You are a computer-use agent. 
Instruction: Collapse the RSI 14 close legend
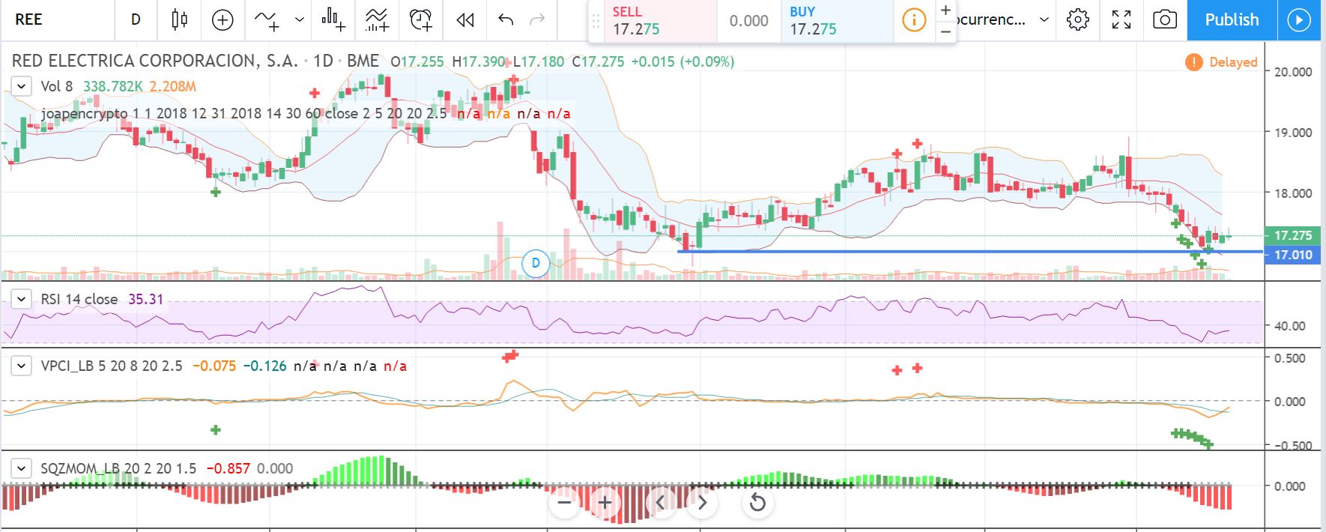coord(21,300)
